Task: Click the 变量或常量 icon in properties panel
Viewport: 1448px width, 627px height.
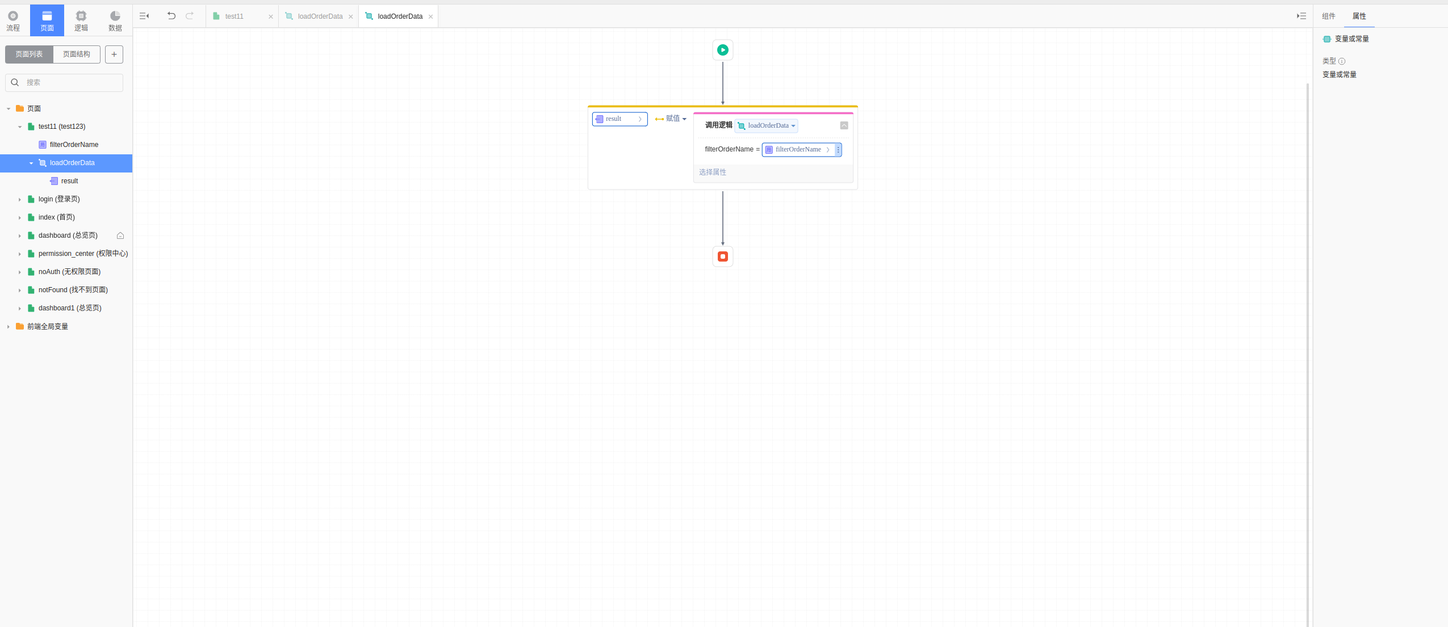Action: [1327, 39]
